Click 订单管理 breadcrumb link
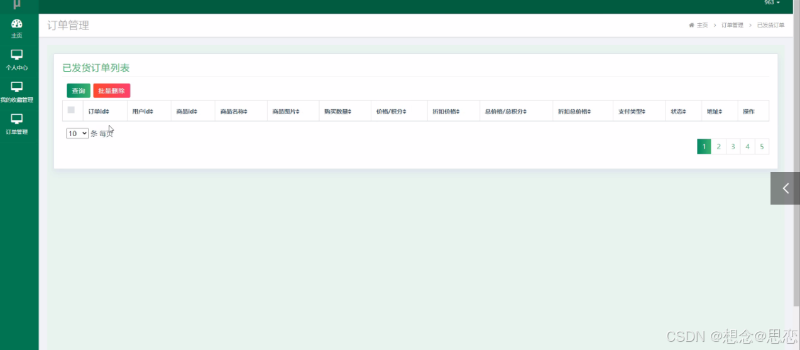The image size is (800, 350). click(x=732, y=25)
